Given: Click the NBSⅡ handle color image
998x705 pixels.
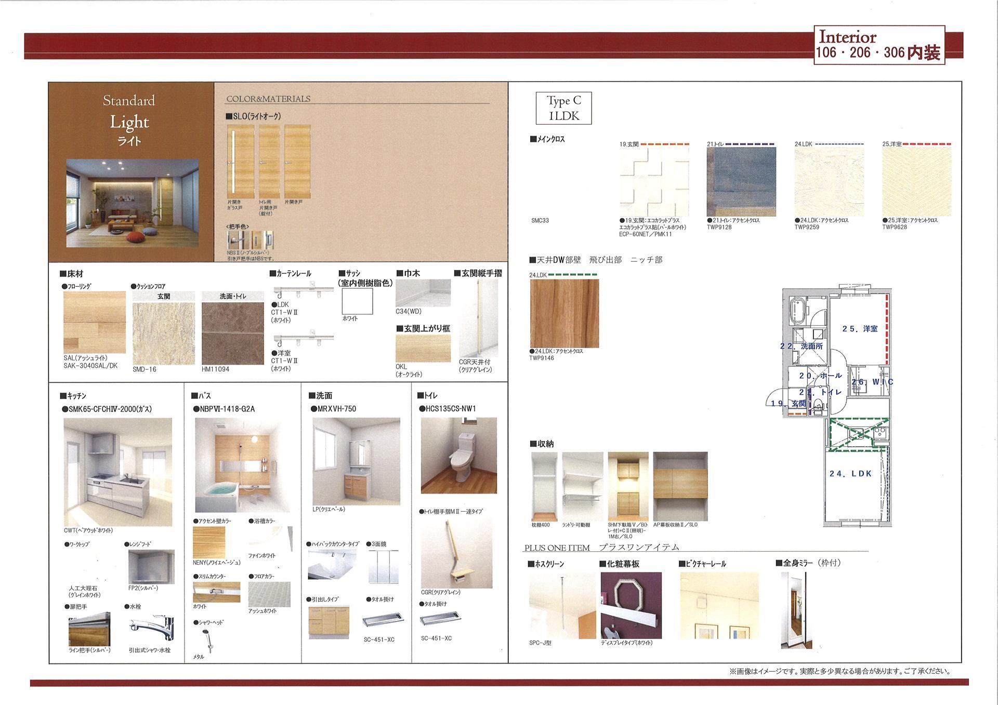Looking at the screenshot, I should point(250,240).
